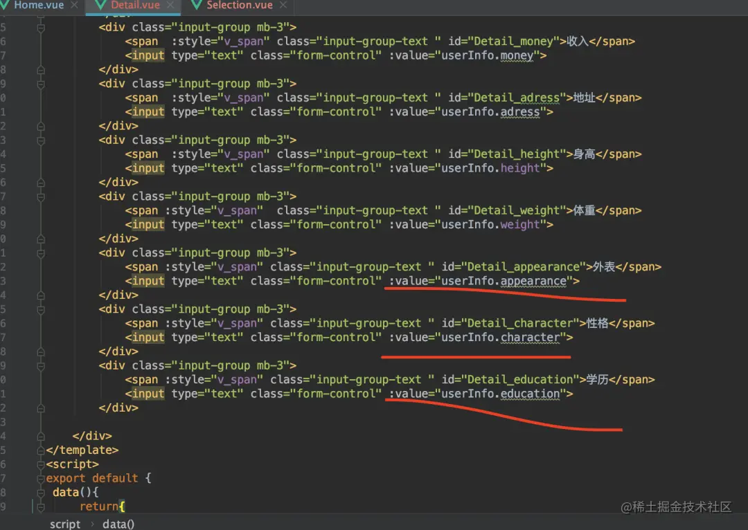Click the userInfo.character binding text
Image resolution: width=748 pixels, height=530 pixels.
click(x=500, y=338)
